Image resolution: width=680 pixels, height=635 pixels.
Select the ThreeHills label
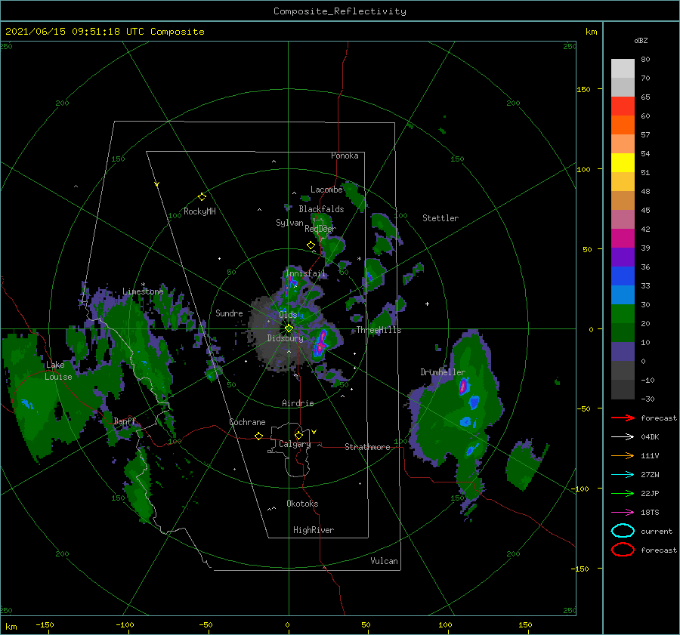click(x=379, y=330)
